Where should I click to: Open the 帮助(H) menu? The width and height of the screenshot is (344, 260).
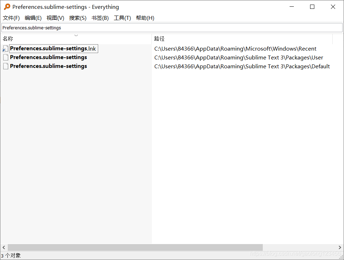tap(145, 18)
